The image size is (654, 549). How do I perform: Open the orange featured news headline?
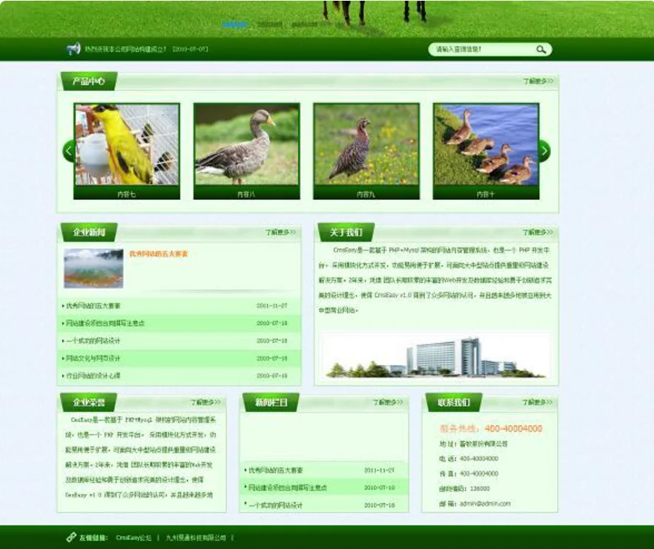click(159, 253)
